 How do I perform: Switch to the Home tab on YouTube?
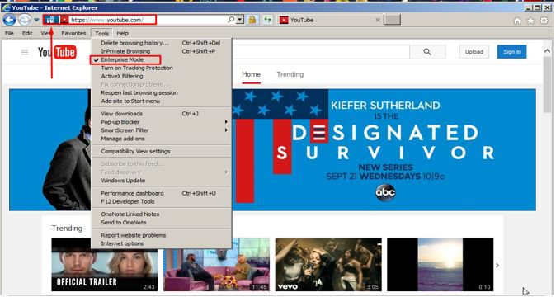[251, 74]
